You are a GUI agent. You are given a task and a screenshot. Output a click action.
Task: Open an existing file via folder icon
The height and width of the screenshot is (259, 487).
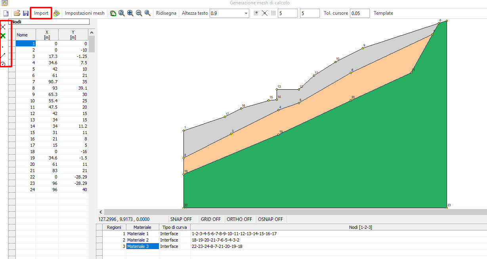click(x=17, y=13)
